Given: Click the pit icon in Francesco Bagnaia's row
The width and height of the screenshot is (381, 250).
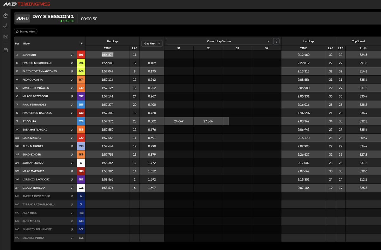Looking at the screenshot, I should [x=72, y=113].
